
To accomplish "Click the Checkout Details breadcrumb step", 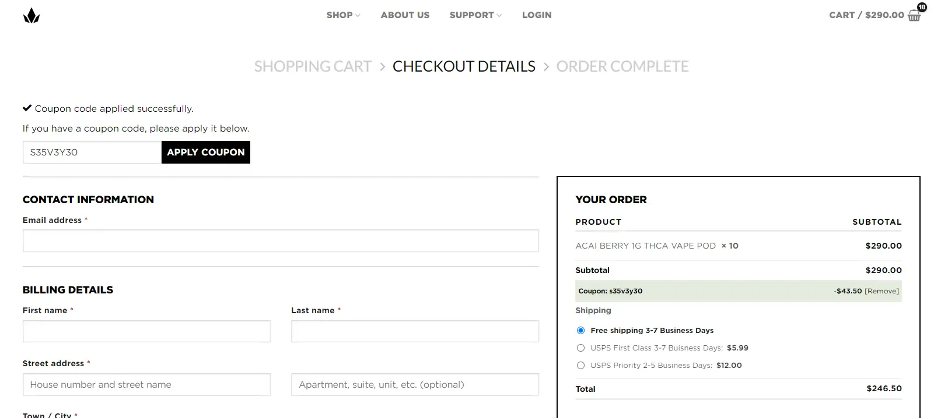I will click(464, 66).
